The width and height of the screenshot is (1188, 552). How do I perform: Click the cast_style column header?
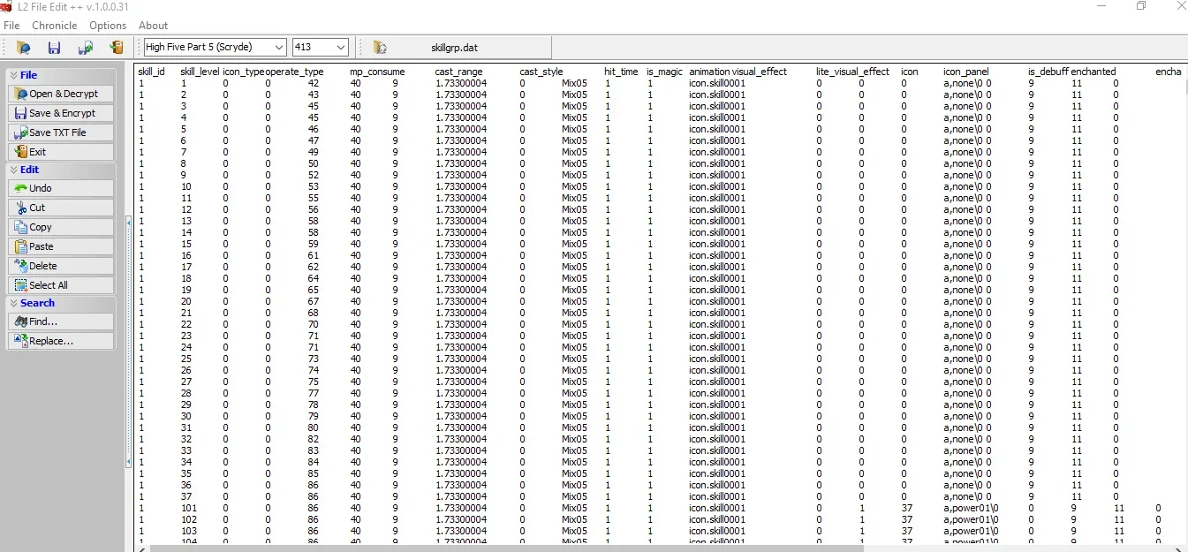click(541, 72)
